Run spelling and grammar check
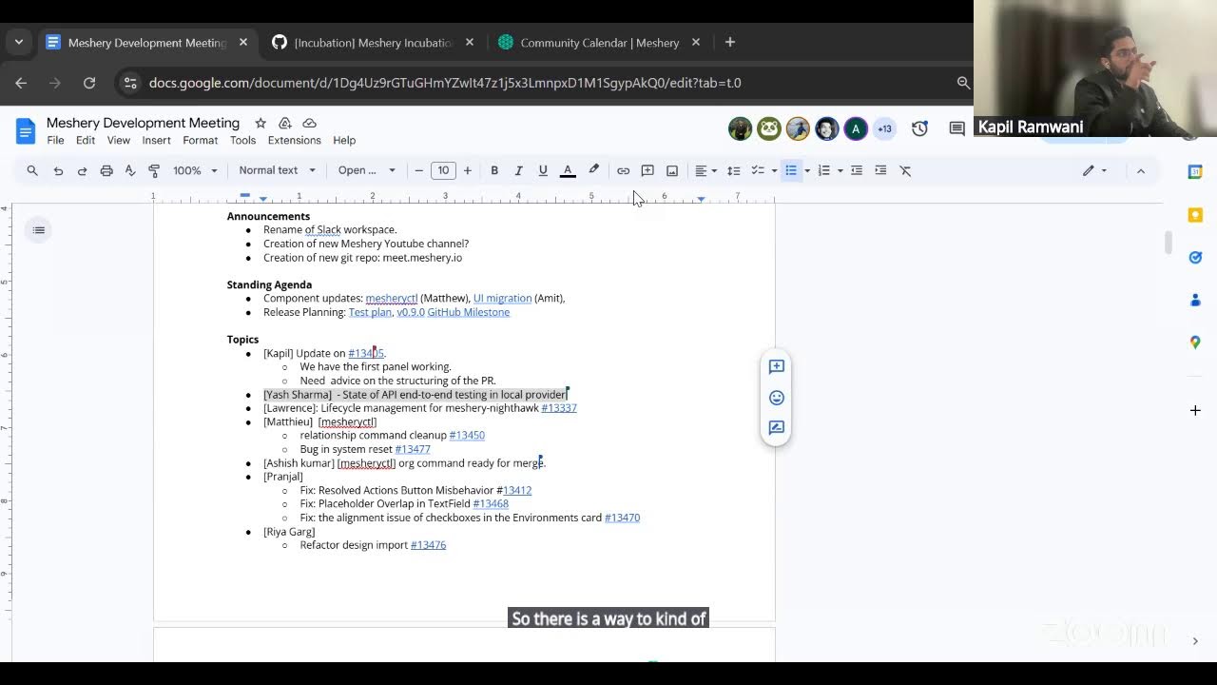 tap(130, 170)
